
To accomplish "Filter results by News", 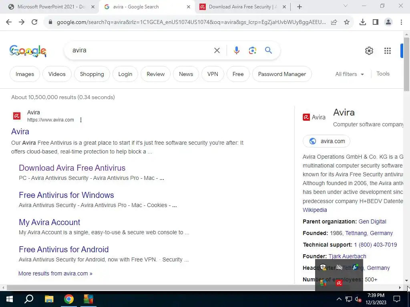I will point(186,74).
